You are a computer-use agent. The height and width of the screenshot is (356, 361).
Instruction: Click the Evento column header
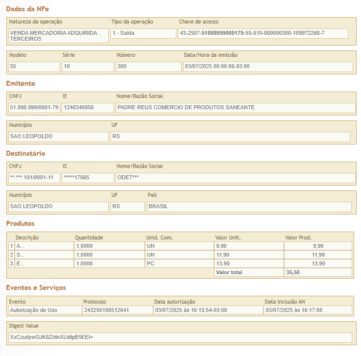pos(17,302)
